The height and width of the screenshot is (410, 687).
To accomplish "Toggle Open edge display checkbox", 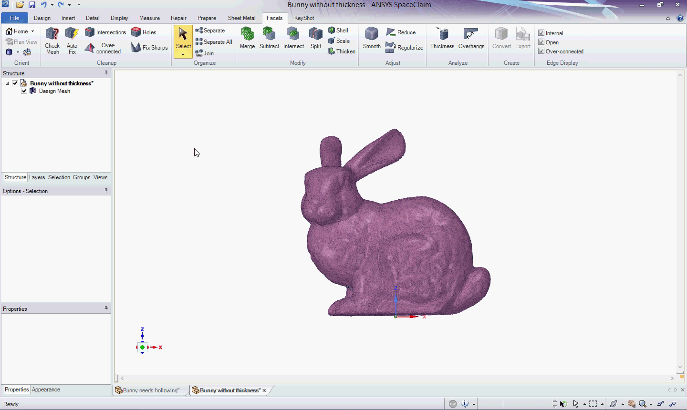I will coord(541,42).
